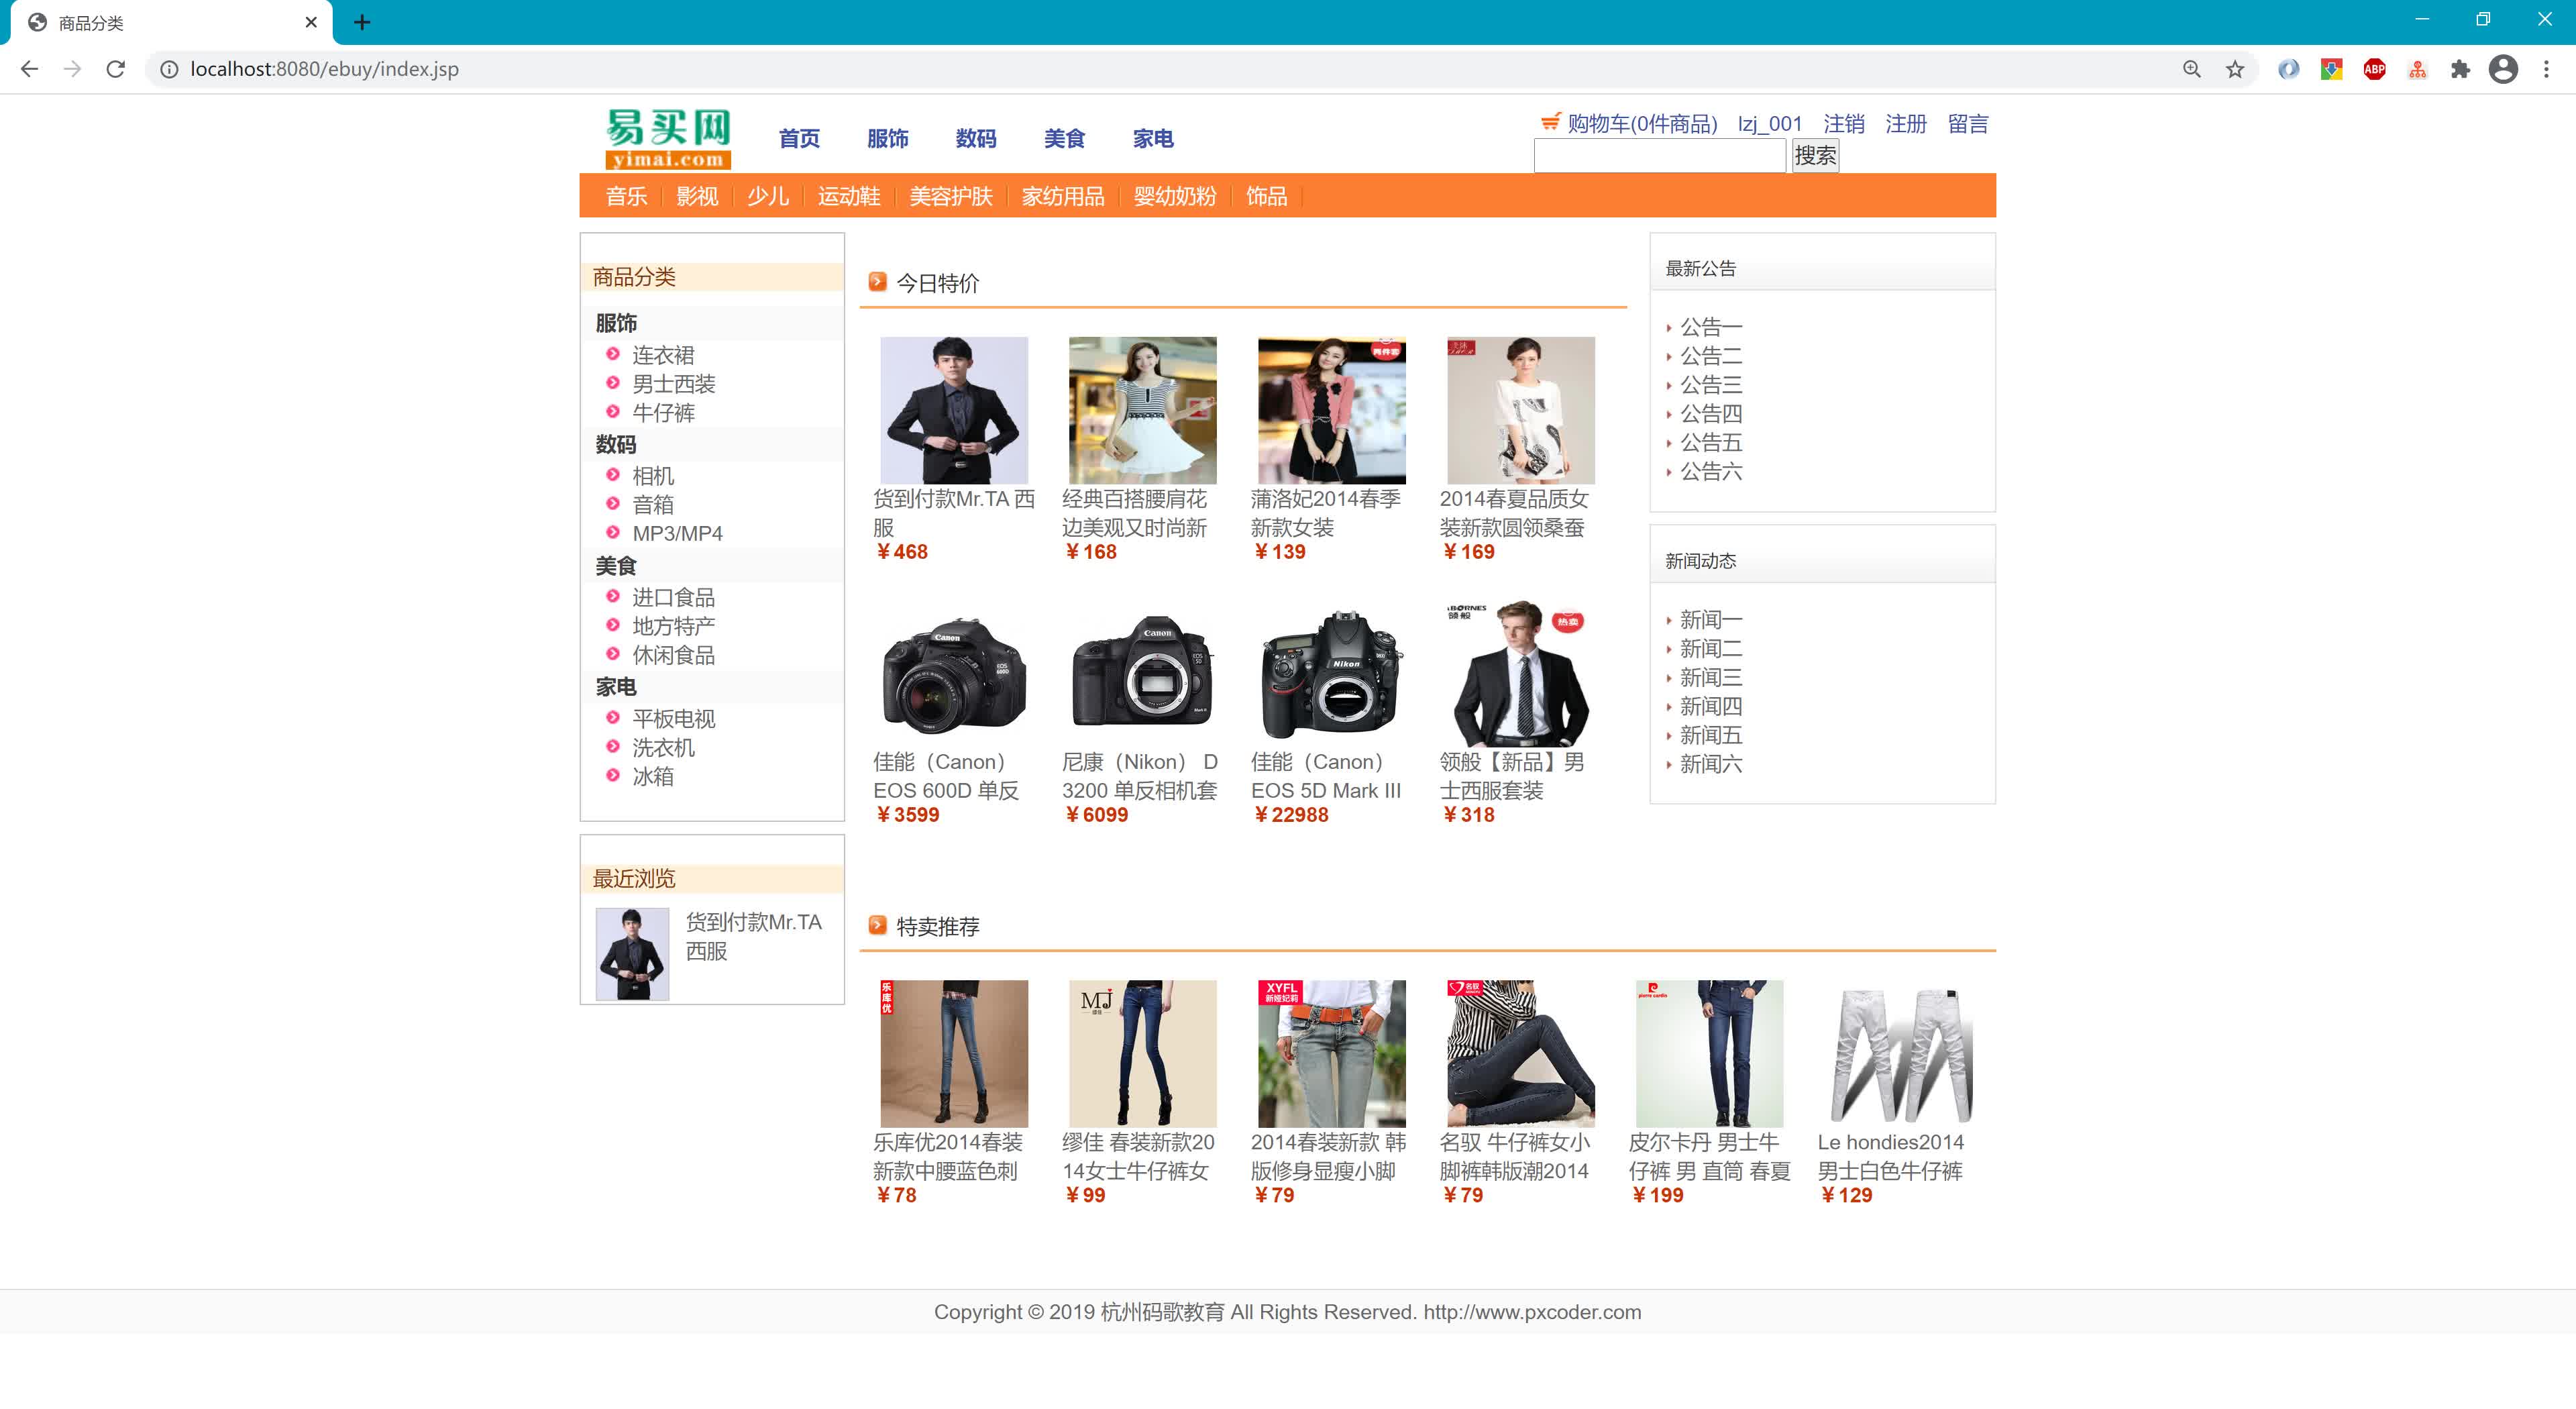Open MP3/MP4 category

coord(677,534)
